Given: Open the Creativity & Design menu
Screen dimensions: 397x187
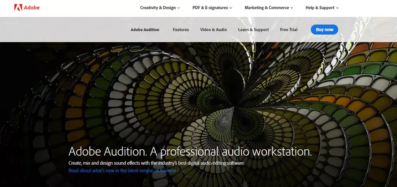Looking at the screenshot, I should pos(158,8).
